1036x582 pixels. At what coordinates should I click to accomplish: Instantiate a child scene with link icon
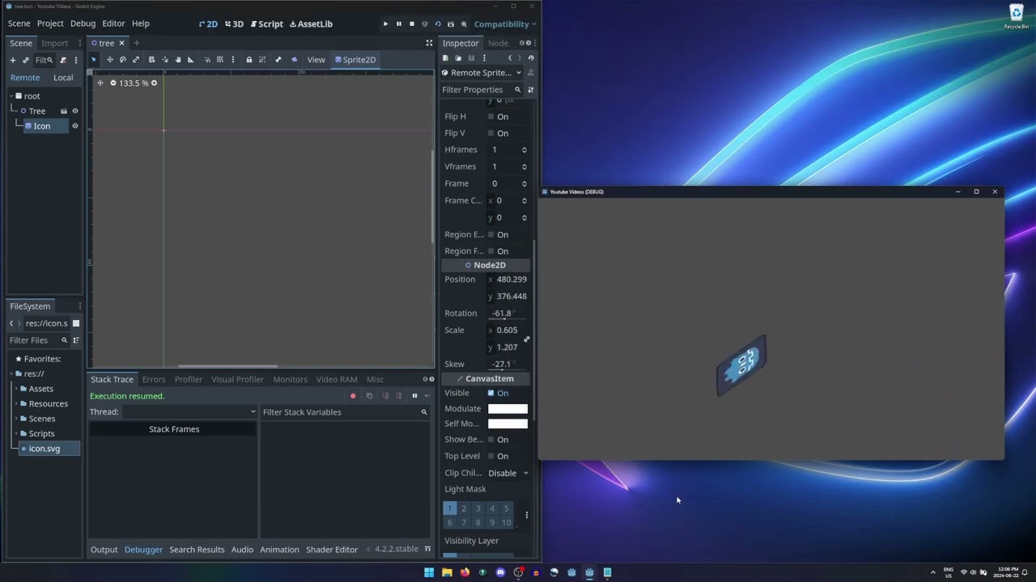(x=26, y=60)
